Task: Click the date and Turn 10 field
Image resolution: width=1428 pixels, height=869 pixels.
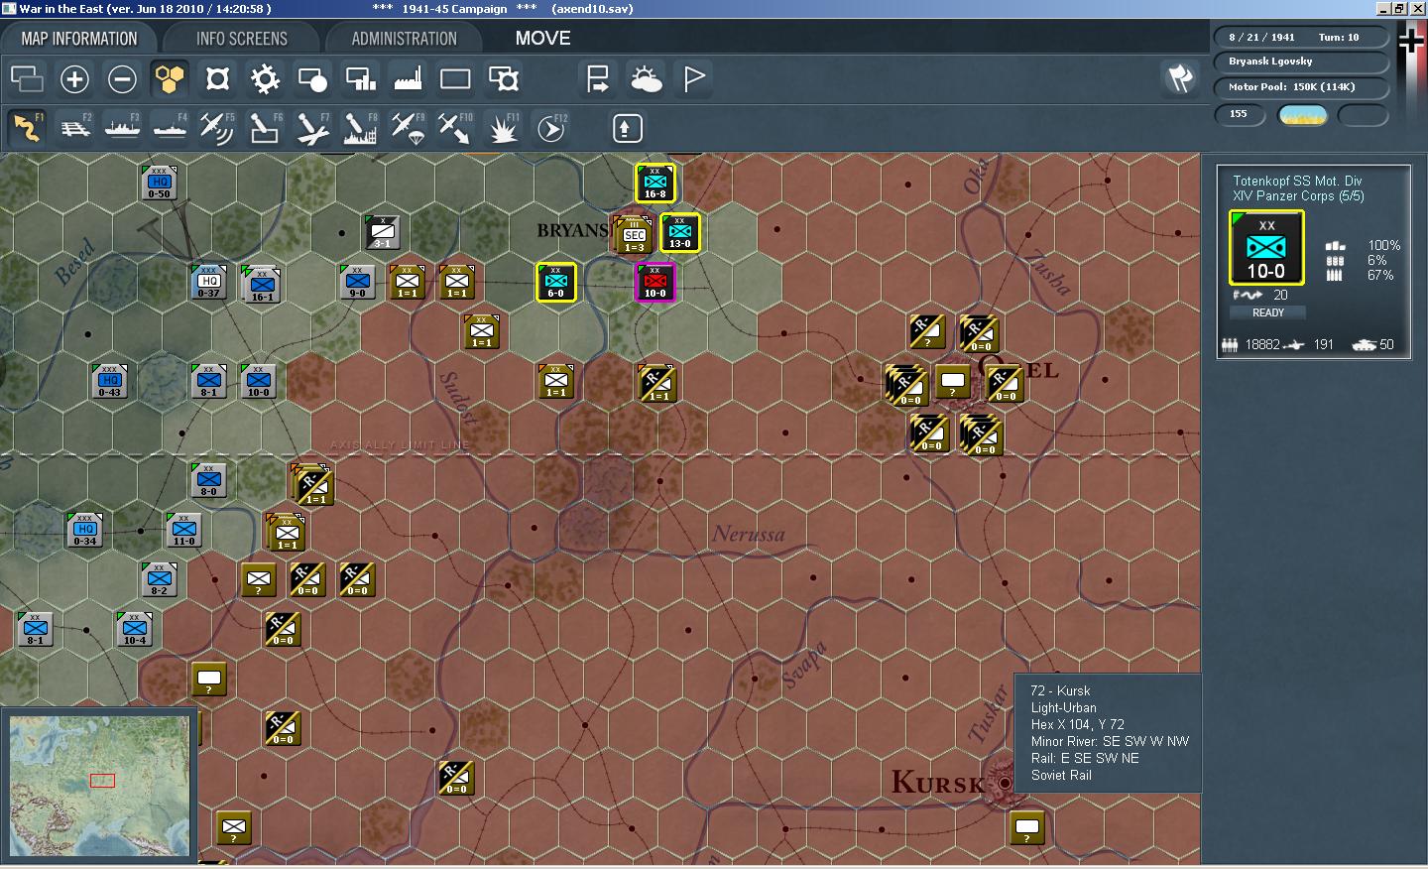Action: pyautogui.click(x=1302, y=37)
